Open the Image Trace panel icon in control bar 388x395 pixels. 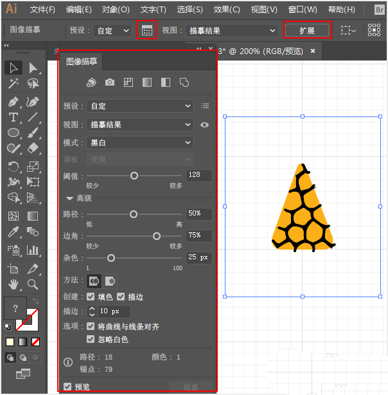click(x=146, y=30)
